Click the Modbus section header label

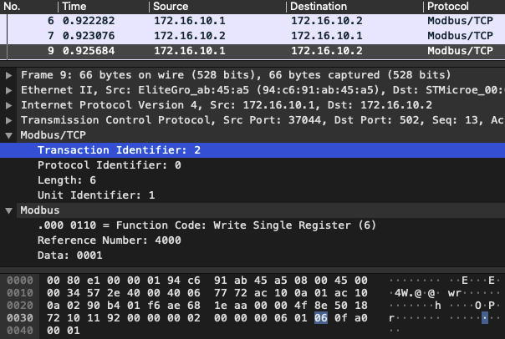click(x=40, y=210)
